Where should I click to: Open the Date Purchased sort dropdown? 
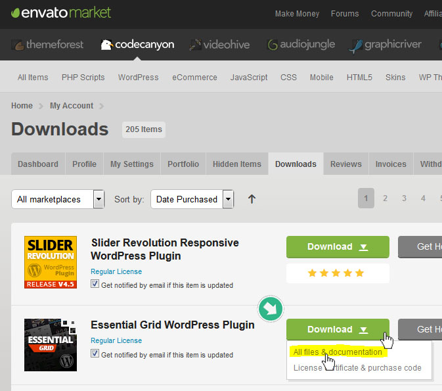[192, 199]
